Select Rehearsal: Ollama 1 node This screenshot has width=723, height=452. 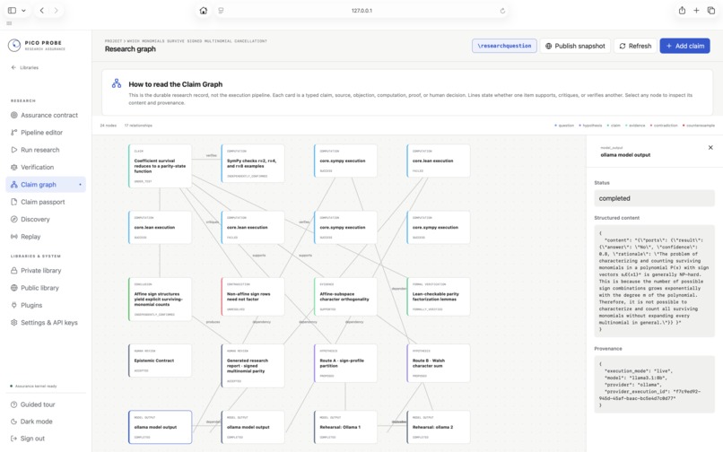click(x=345, y=427)
